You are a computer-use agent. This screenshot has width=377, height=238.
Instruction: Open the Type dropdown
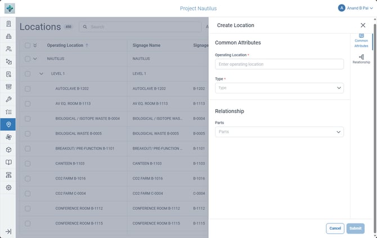click(x=279, y=88)
